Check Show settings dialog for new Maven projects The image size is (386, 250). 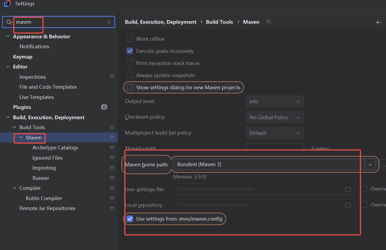point(130,87)
